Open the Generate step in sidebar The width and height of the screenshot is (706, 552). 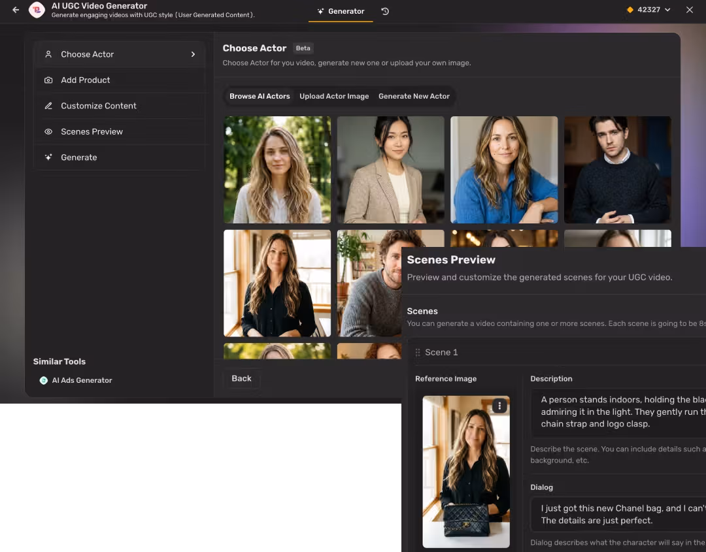(120, 157)
